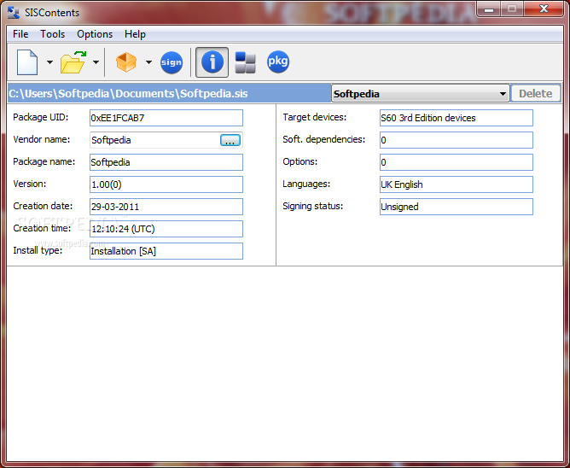Click the SISContents title bar app icon
Image resolution: width=570 pixels, height=468 pixels.
(14, 12)
